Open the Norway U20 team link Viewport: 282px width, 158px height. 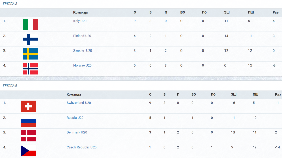(82, 65)
